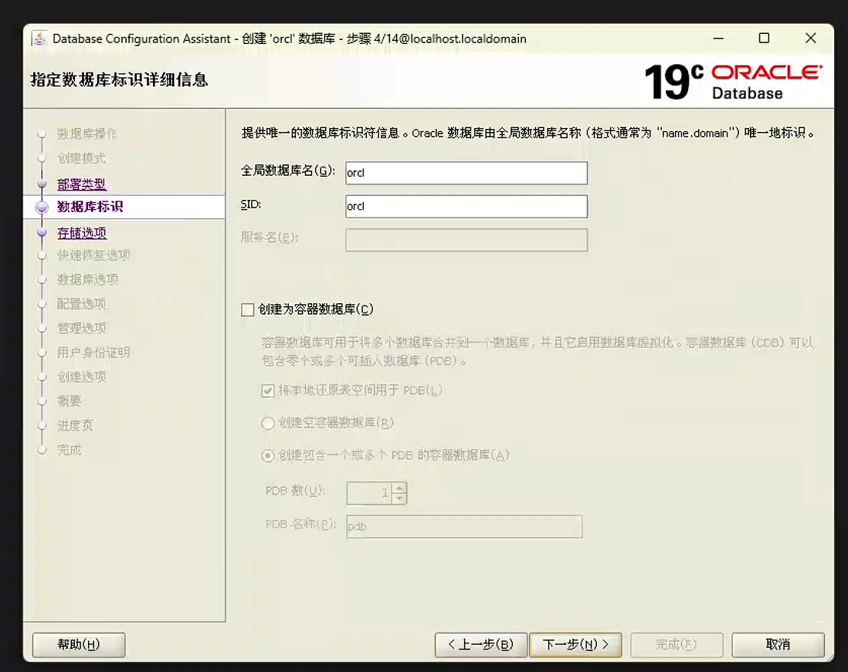848x672 pixels.
Task: Focus the SID text field
Action: pos(466,206)
